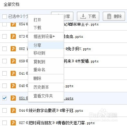Viewport: 127px width, 126px height.
Task: Click the 041 file name text
Action: [x=24, y=73]
